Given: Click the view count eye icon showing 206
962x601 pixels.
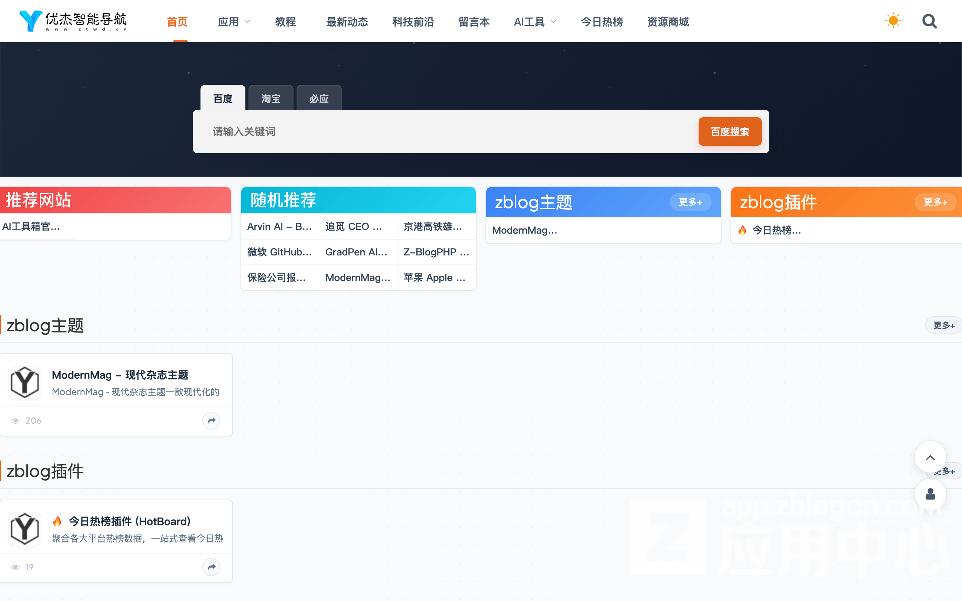Looking at the screenshot, I should pyautogui.click(x=15, y=421).
